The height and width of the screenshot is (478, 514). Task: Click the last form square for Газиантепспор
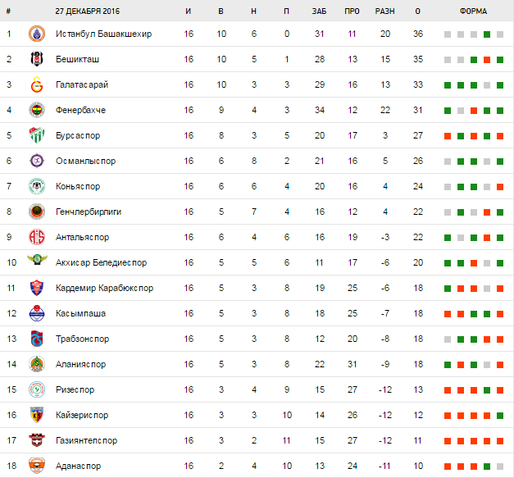coord(500,441)
